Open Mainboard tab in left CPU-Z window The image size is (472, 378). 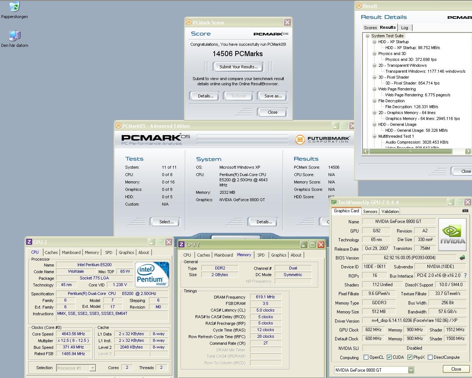(71, 252)
